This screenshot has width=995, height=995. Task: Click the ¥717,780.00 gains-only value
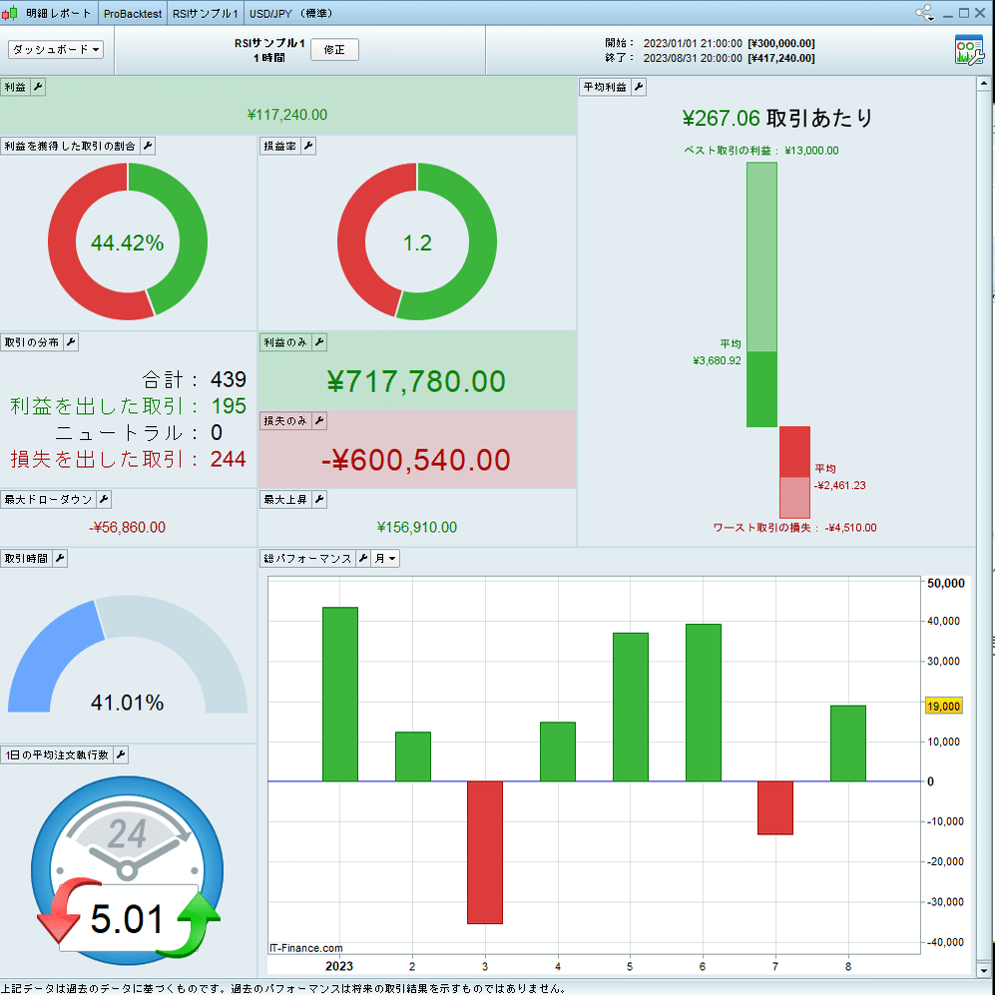click(416, 381)
